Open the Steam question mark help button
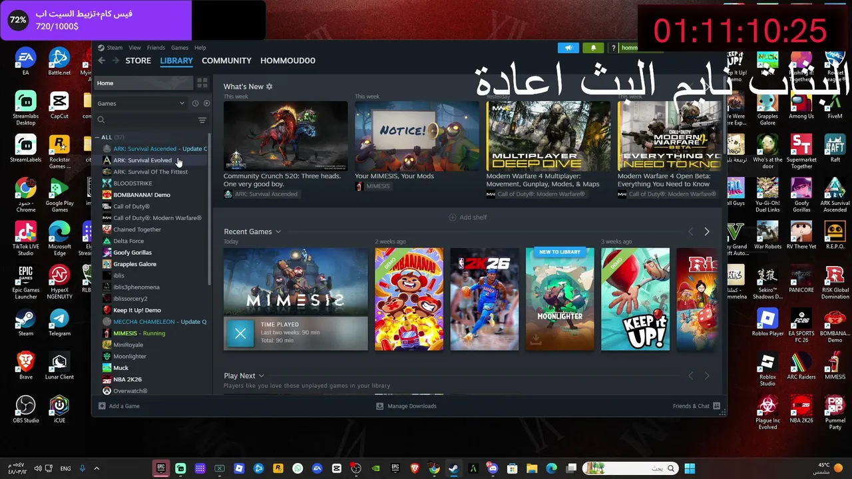This screenshot has width=852, height=479. pyautogui.click(x=614, y=48)
